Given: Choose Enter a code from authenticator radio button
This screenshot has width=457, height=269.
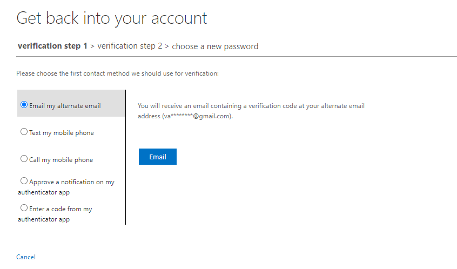Looking at the screenshot, I should (x=24, y=208).
